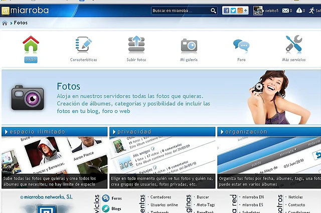The image size is (321, 213).
Task: Click the orange share icon in header
Action: 240,11
